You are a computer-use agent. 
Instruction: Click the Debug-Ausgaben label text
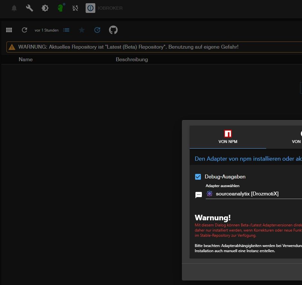[x=225, y=177]
